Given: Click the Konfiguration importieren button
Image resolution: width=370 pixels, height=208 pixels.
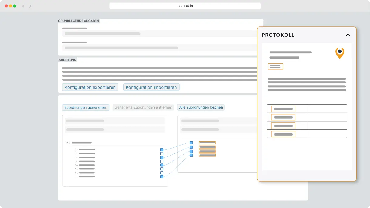Looking at the screenshot, I should pyautogui.click(x=151, y=87).
